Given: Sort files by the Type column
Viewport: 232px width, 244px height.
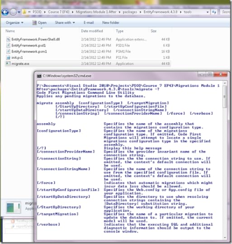Looking at the screenshot, I should point(119,31).
